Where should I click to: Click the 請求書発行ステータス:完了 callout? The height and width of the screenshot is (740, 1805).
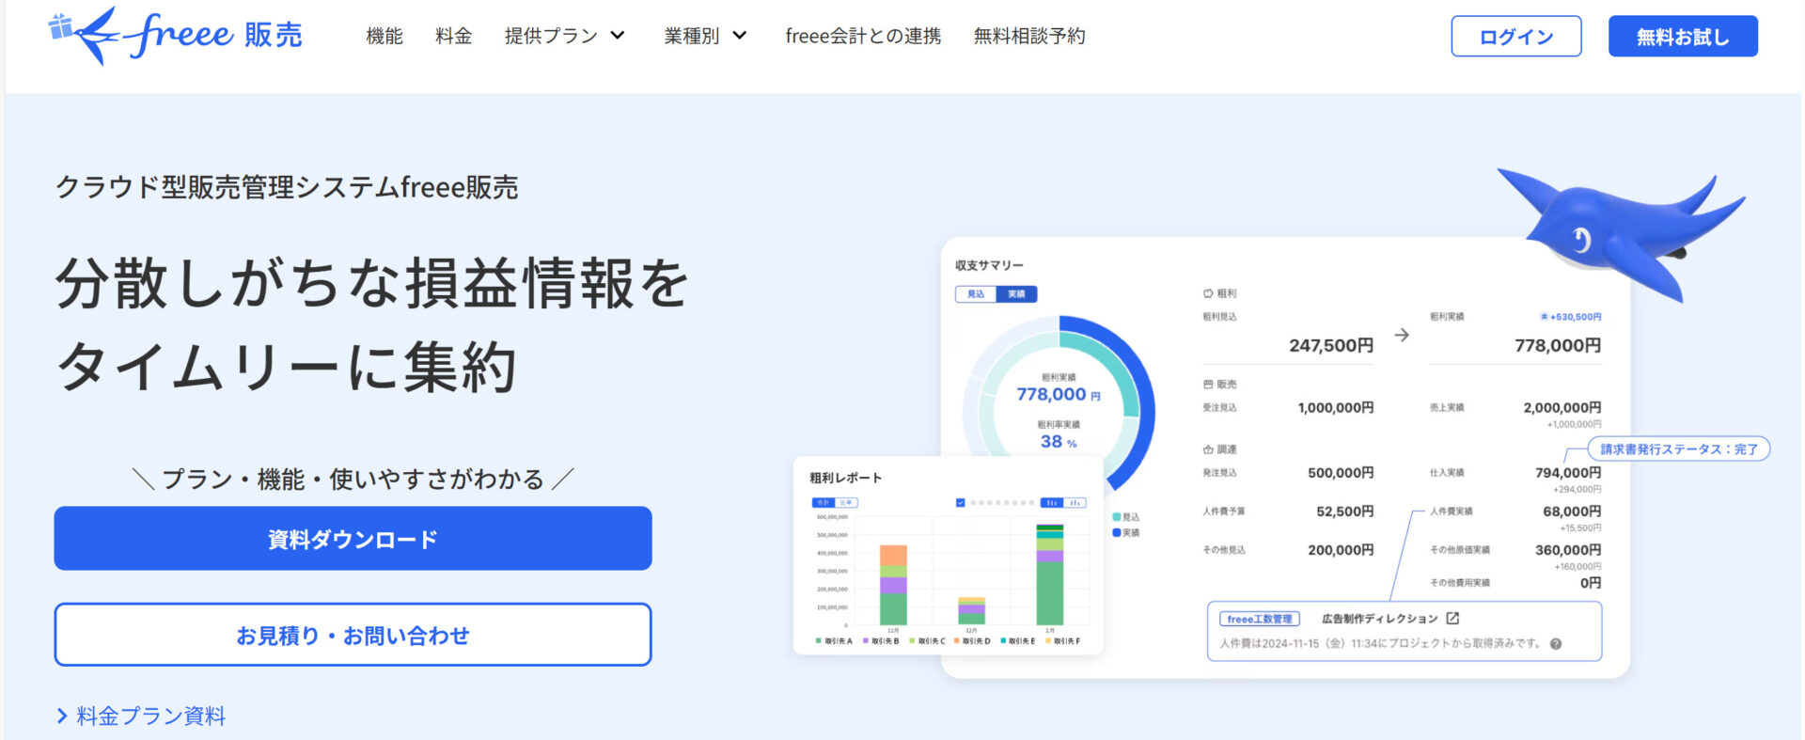(x=1679, y=449)
